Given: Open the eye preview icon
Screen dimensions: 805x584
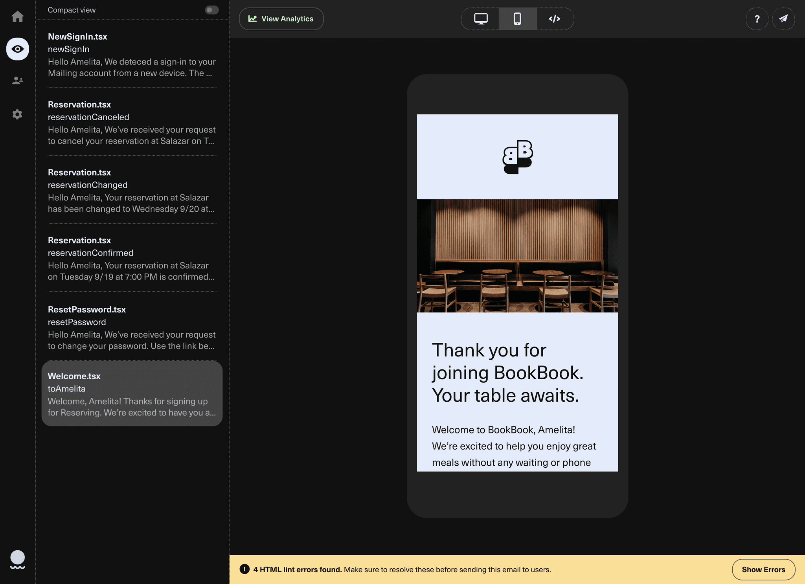Looking at the screenshot, I should point(17,49).
